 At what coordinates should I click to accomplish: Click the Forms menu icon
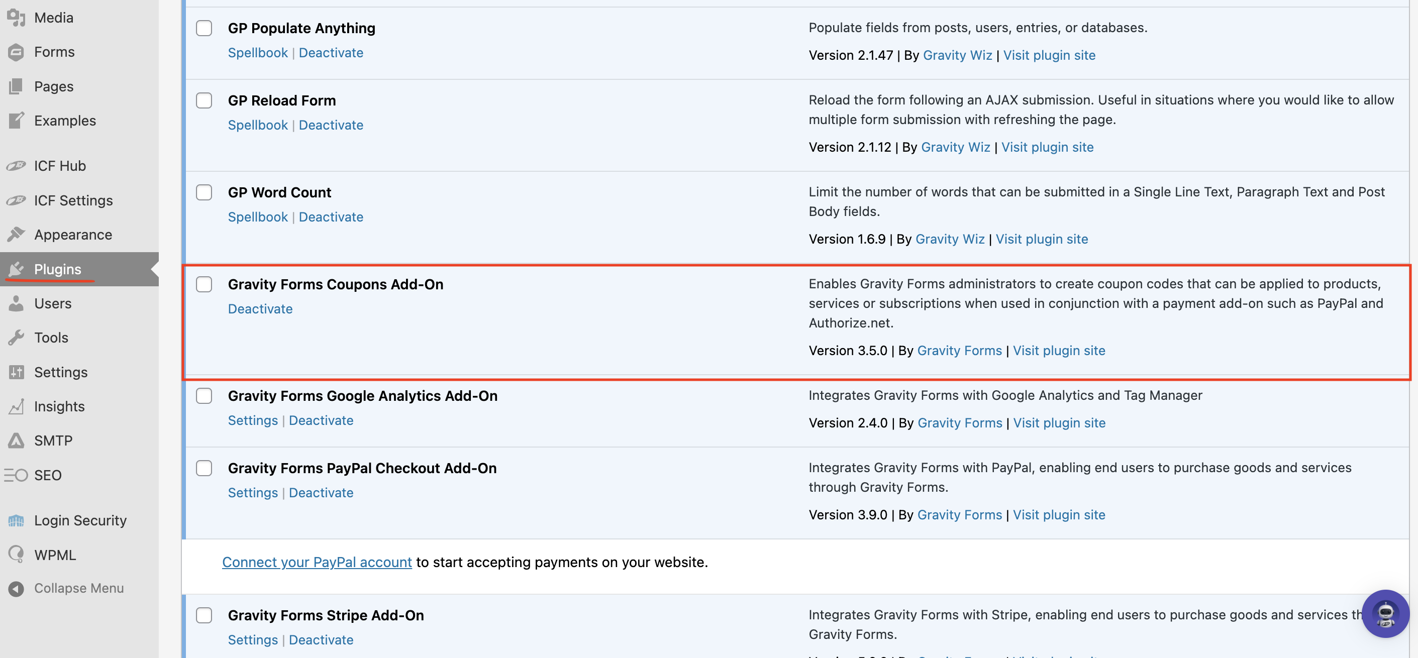(x=16, y=52)
